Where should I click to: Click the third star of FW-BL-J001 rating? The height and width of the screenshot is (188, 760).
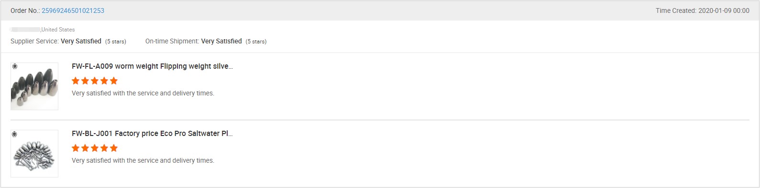(95, 148)
